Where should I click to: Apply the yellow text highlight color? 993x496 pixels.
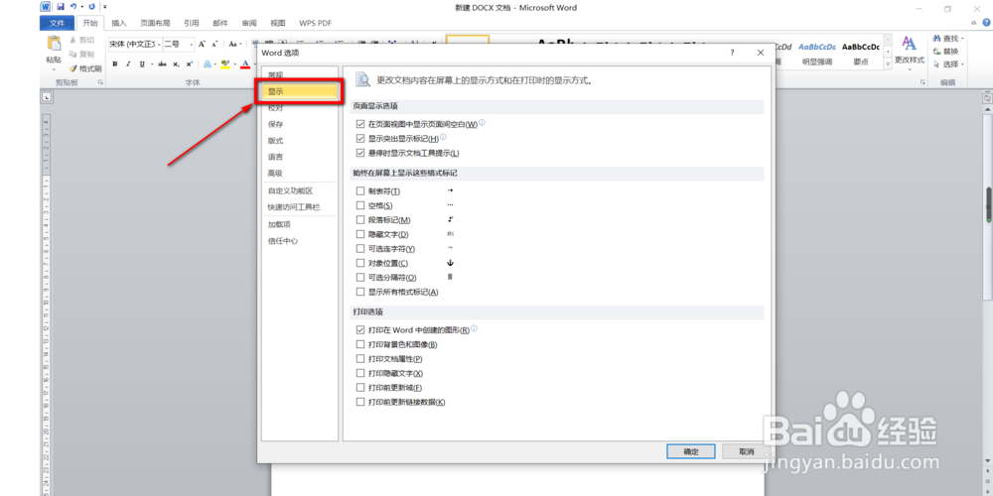tap(224, 63)
